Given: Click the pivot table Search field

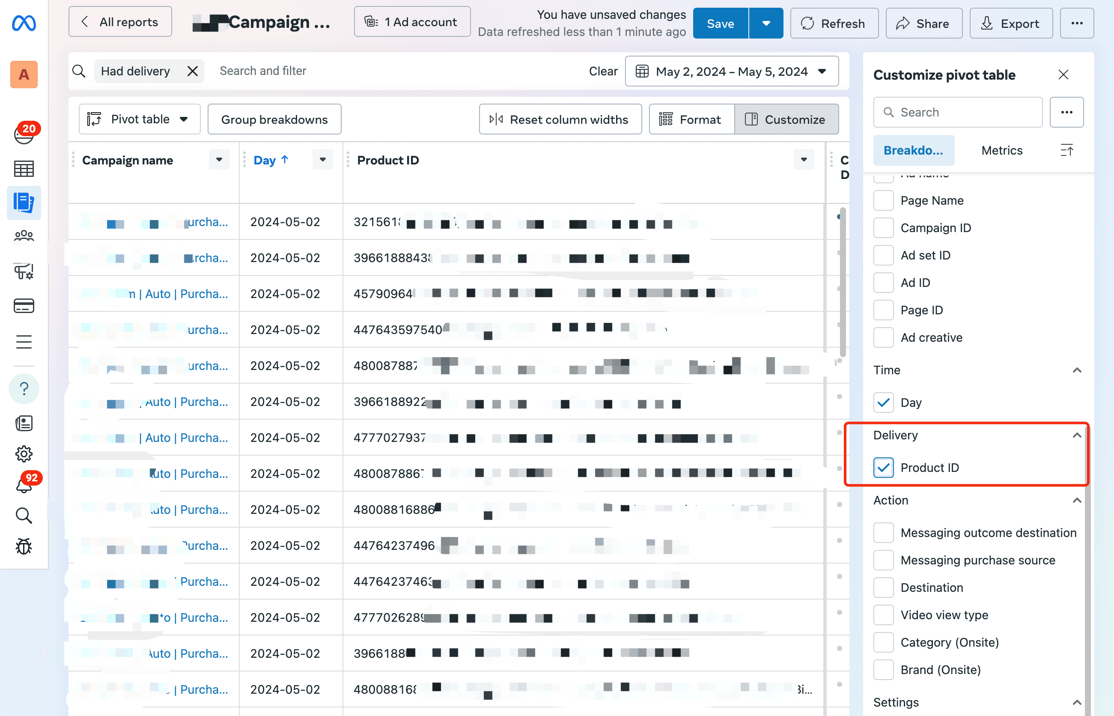Looking at the screenshot, I should pyautogui.click(x=958, y=112).
